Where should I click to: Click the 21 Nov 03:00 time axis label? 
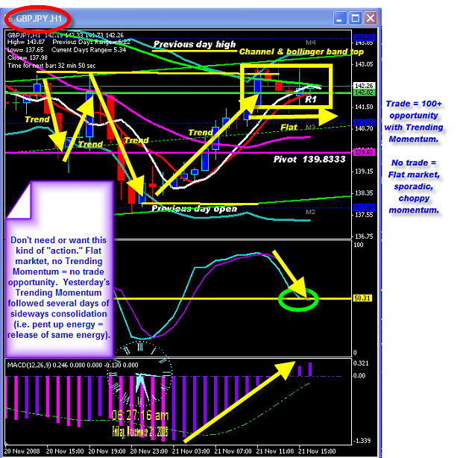coord(191,451)
